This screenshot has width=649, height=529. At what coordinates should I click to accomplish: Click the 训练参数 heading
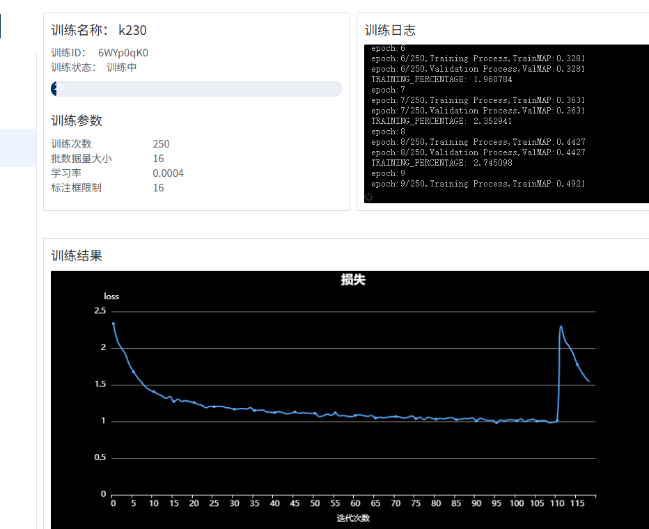77,120
